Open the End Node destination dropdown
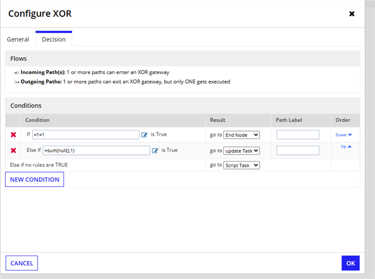Screen dimensions: 375x279 point(241,135)
